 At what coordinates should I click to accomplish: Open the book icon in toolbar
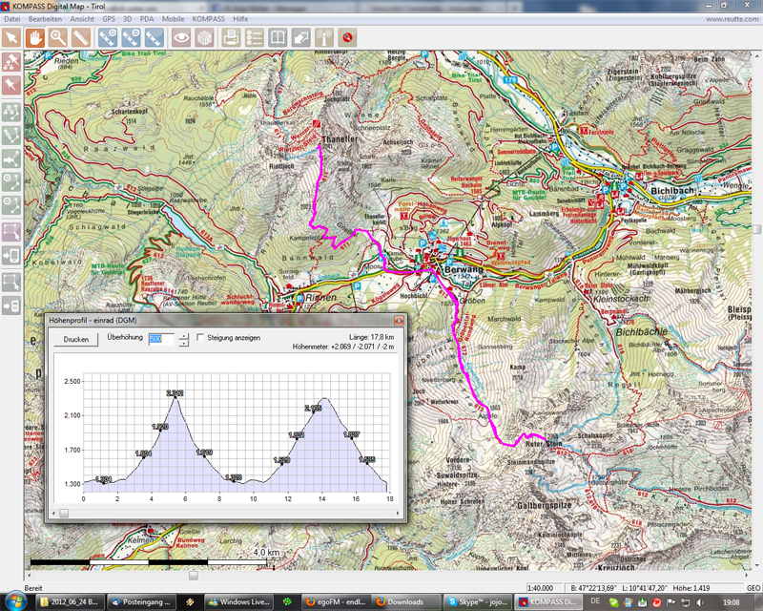(278, 37)
